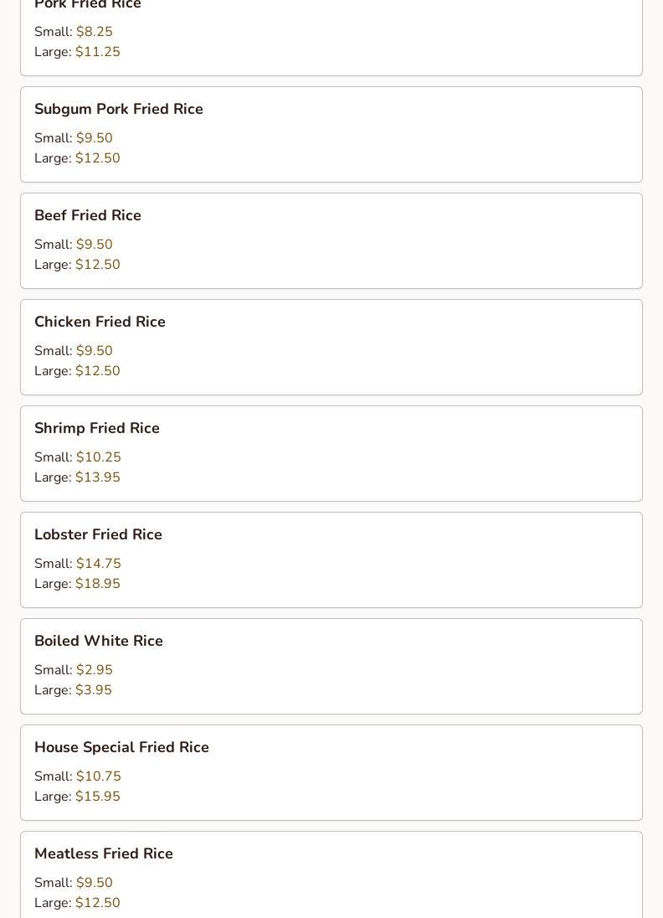
Task: Choose the $14.75 small Lobster price
Action: tap(98, 564)
